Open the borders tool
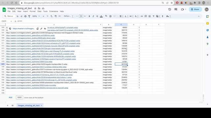 110,16
